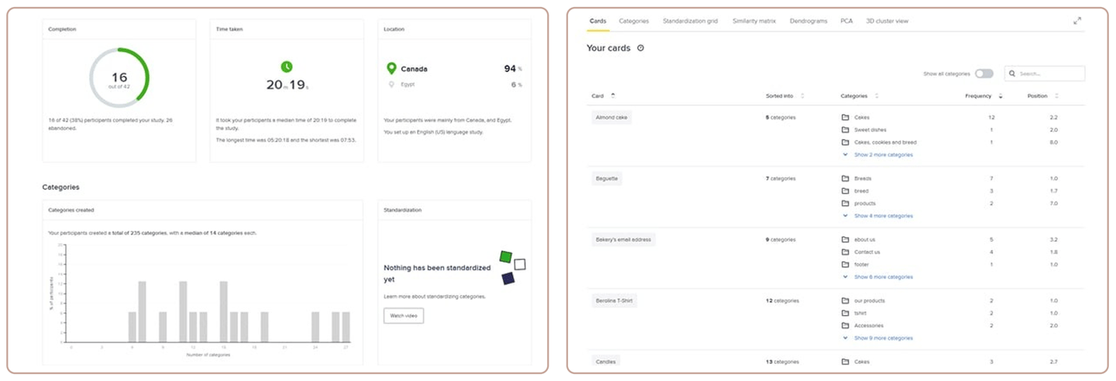Click the folder icon beside breed
Screen dimensions: 1116x381
[846, 191]
